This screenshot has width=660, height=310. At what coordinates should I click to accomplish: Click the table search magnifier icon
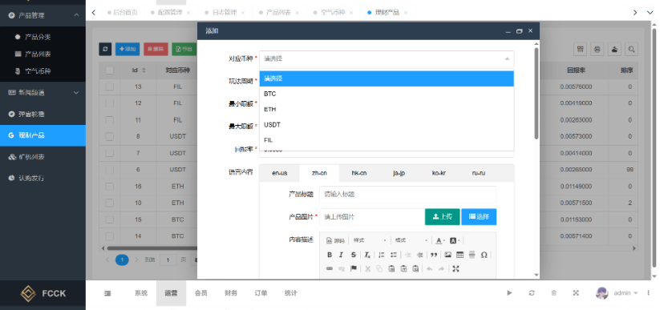click(x=631, y=49)
